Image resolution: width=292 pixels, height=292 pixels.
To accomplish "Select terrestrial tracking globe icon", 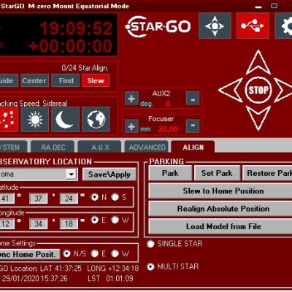I will [96, 120].
